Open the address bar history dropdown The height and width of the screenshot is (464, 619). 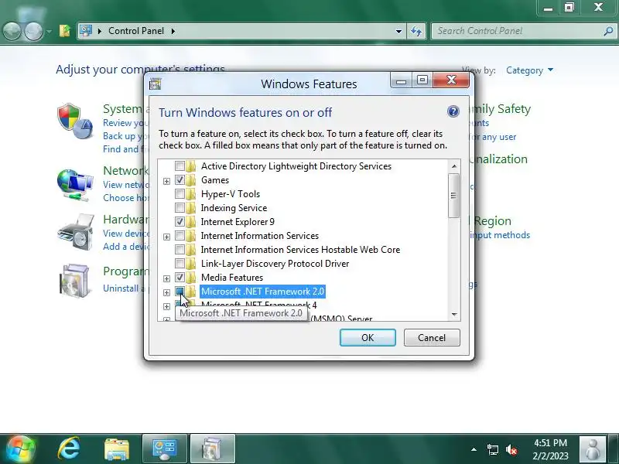398,31
